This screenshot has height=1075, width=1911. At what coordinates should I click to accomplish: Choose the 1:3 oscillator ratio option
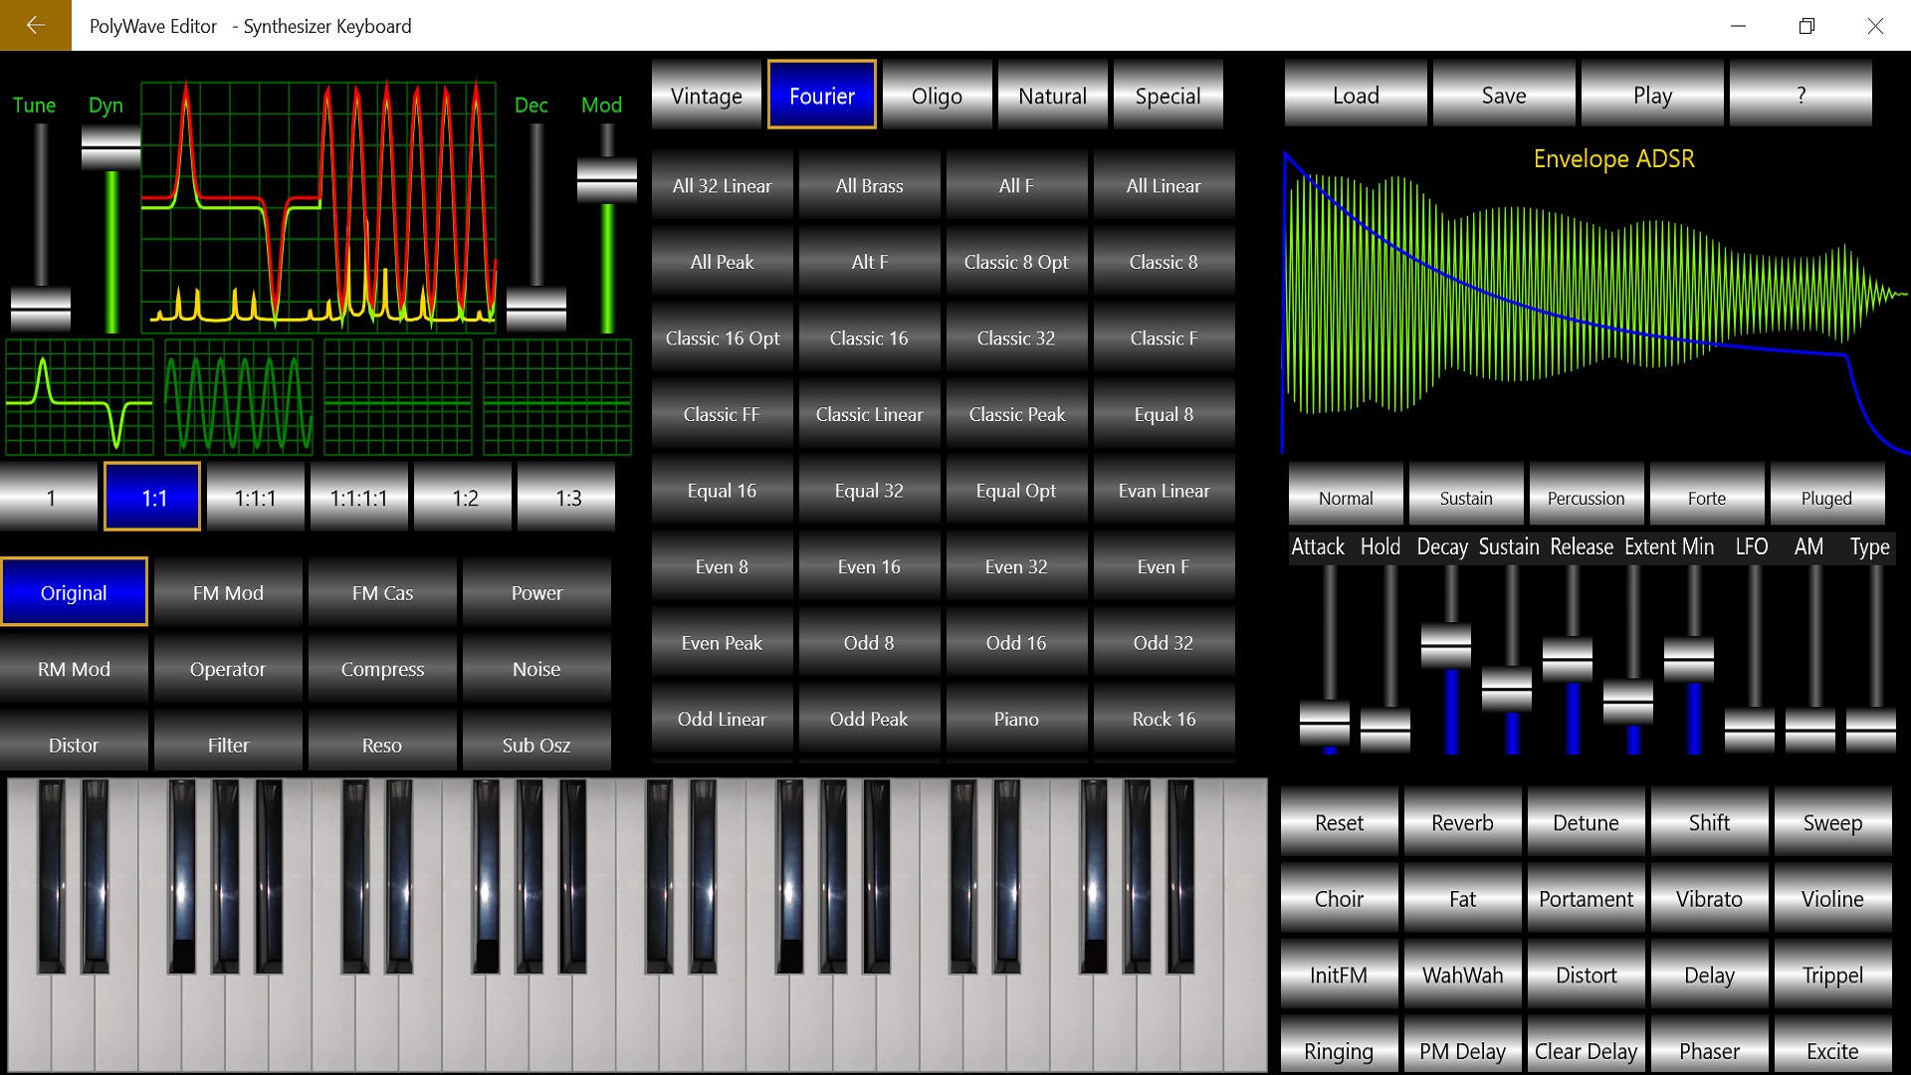point(567,497)
